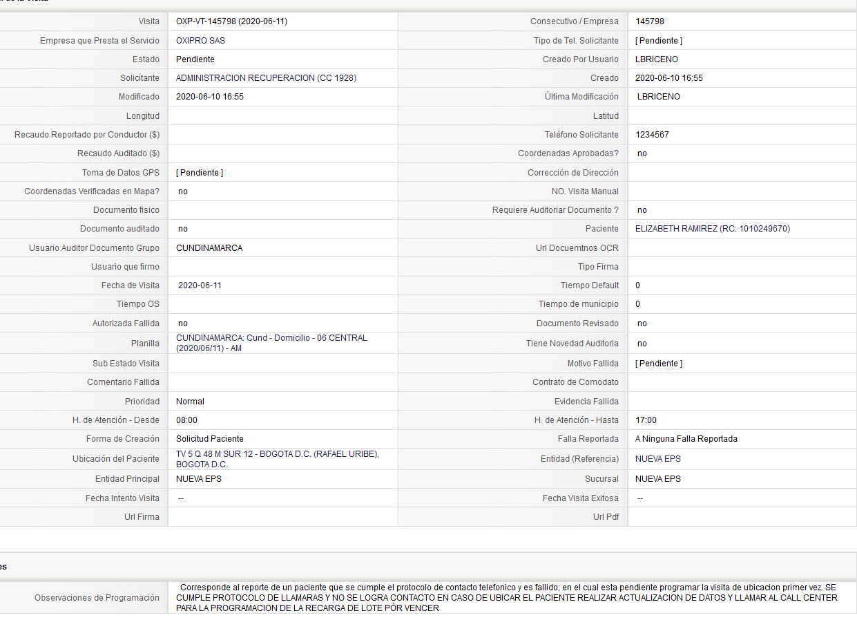This screenshot has height=629, width=857.
Task: Click the Fecha Visita Exitosa label
Action: tap(581, 498)
